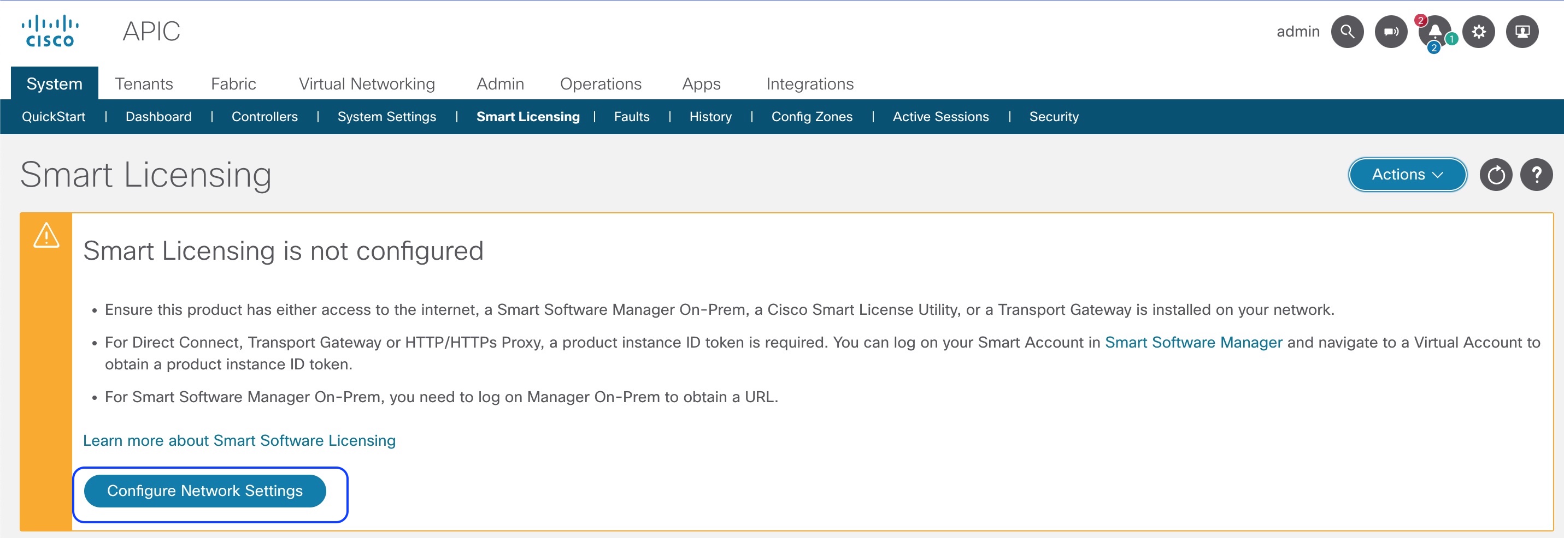Go to History submenu
Viewport: 1564px width, 538px height.
[710, 116]
